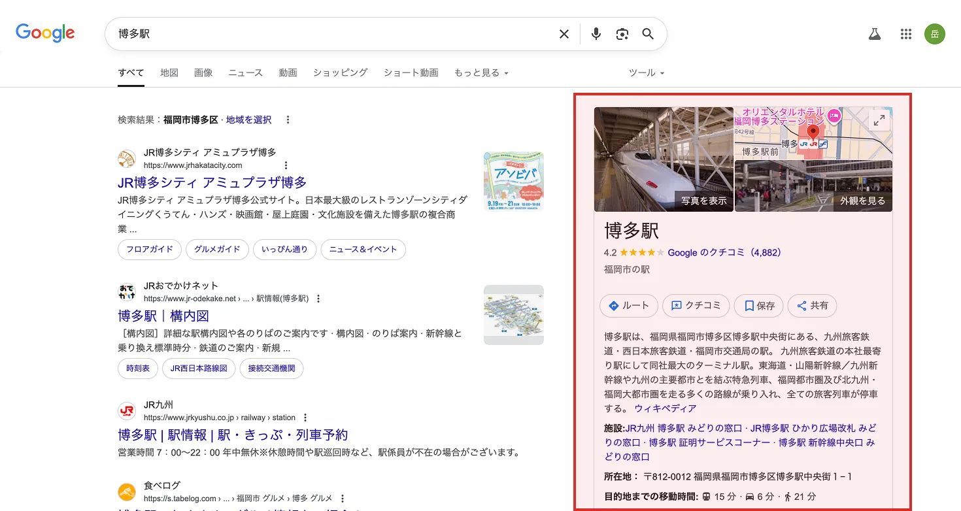Image resolution: width=961 pixels, height=511 pixels.
Task: Switch to the ニュース tab
Action: (x=245, y=73)
